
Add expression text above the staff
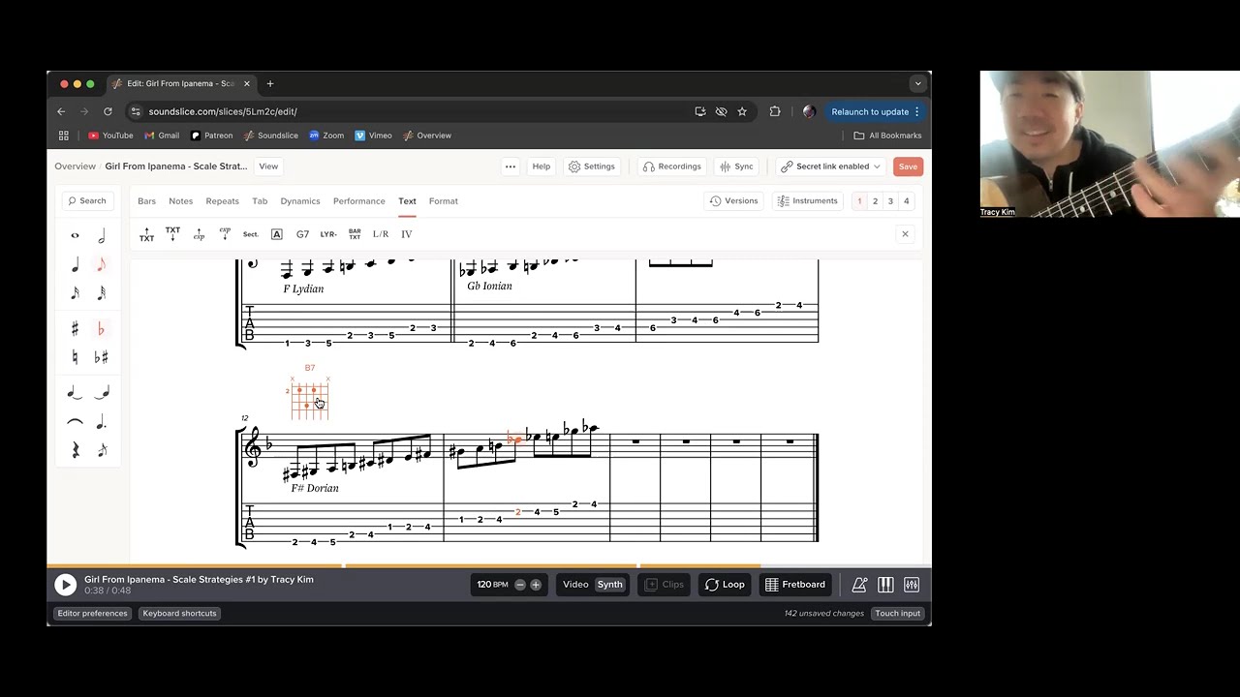coord(199,234)
